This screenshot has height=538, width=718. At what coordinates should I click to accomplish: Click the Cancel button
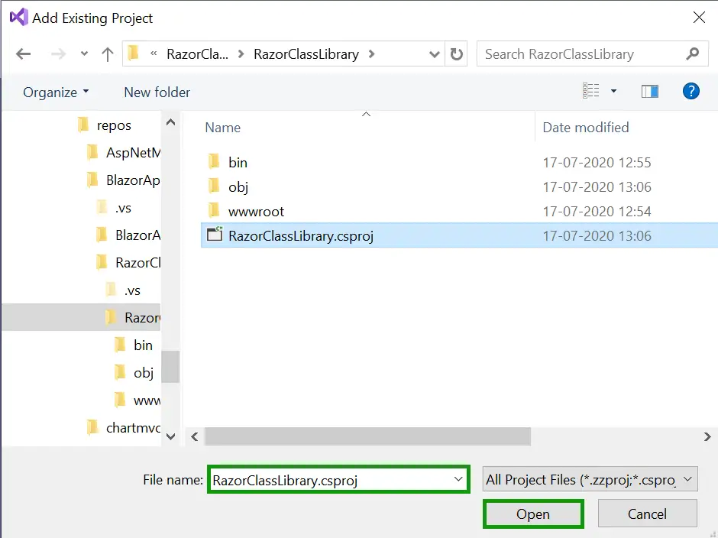click(647, 513)
